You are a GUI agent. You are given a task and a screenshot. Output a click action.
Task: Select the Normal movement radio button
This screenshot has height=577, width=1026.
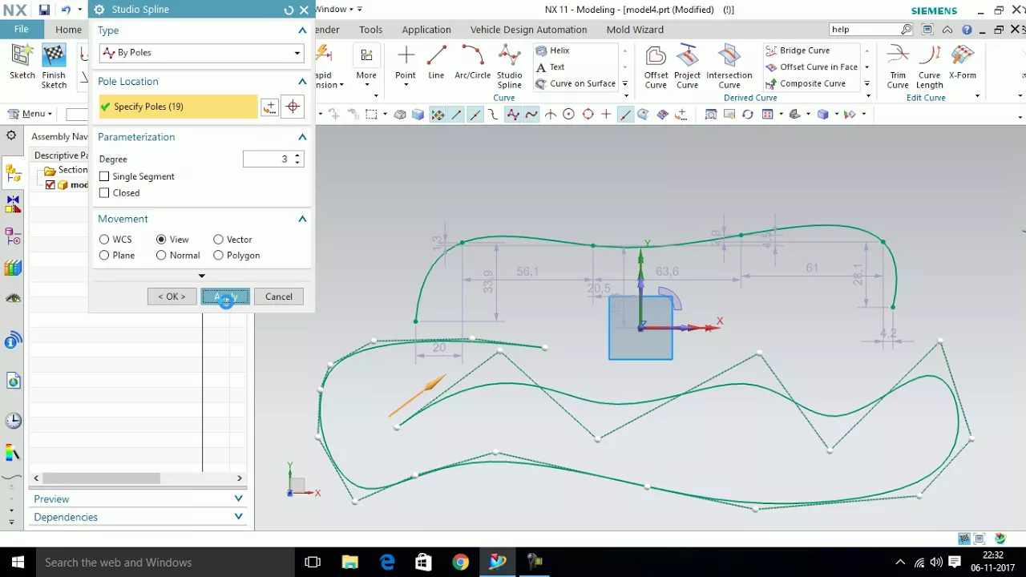coord(161,256)
